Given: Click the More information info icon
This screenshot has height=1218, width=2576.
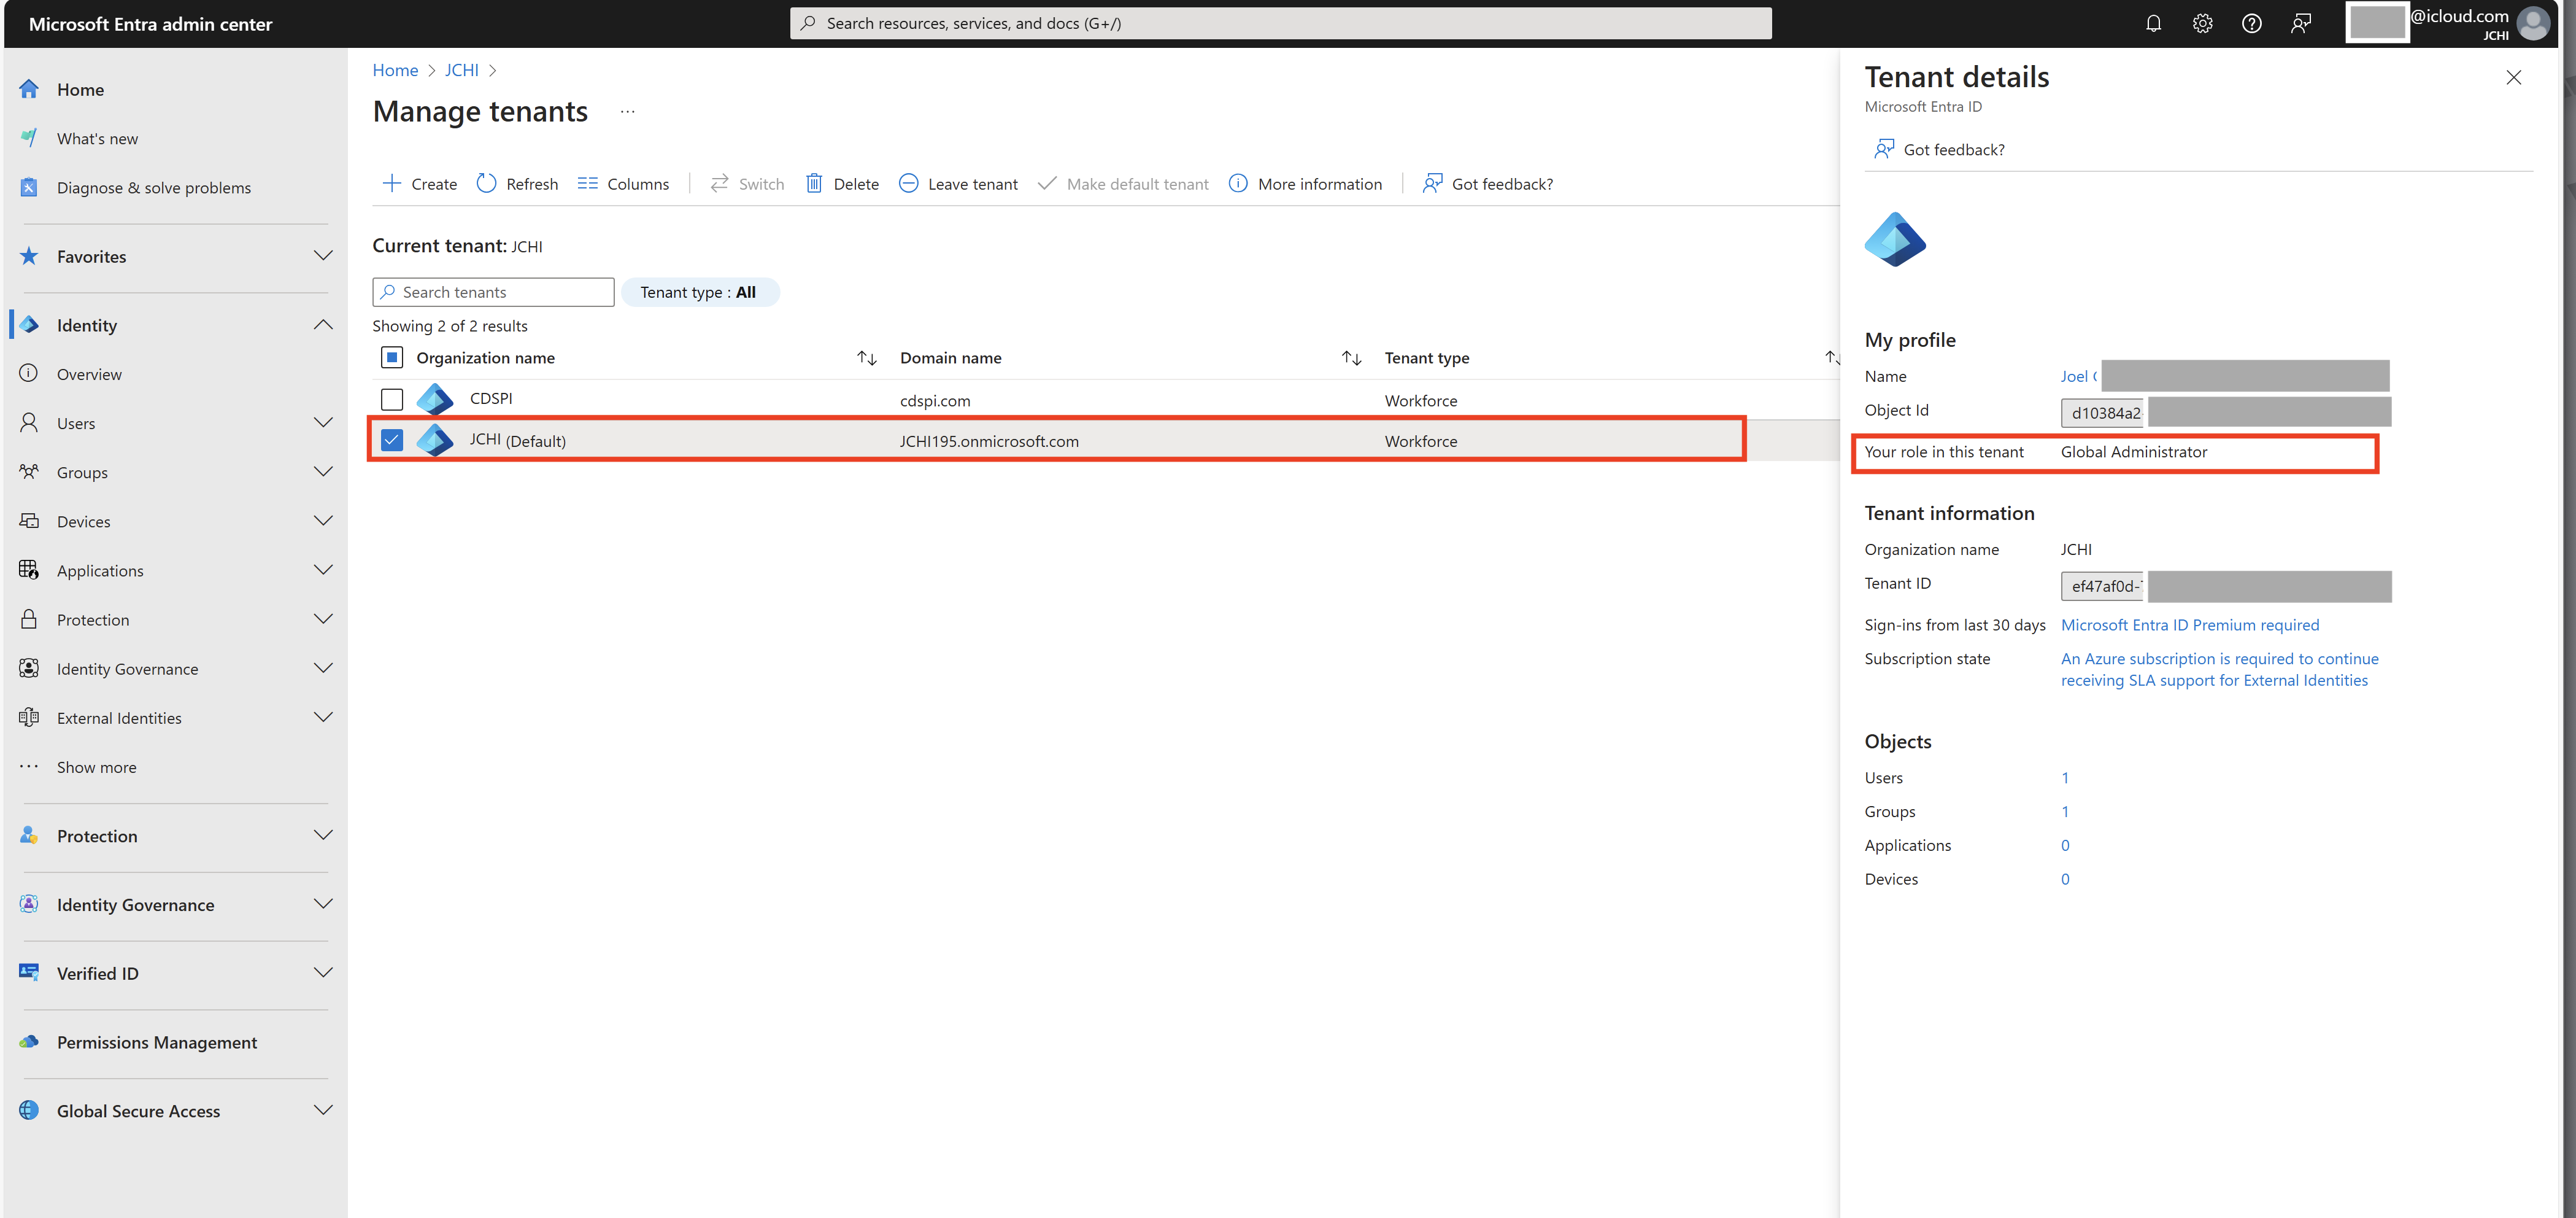Looking at the screenshot, I should coord(1238,183).
